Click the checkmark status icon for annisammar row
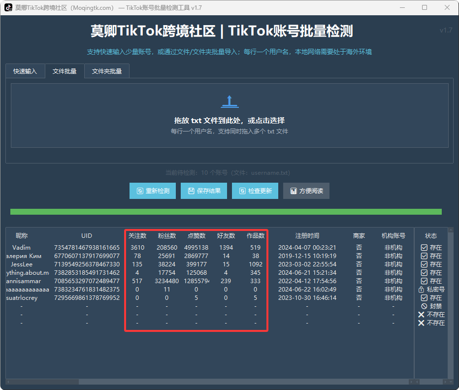The height and width of the screenshot is (390, 459). [424, 281]
